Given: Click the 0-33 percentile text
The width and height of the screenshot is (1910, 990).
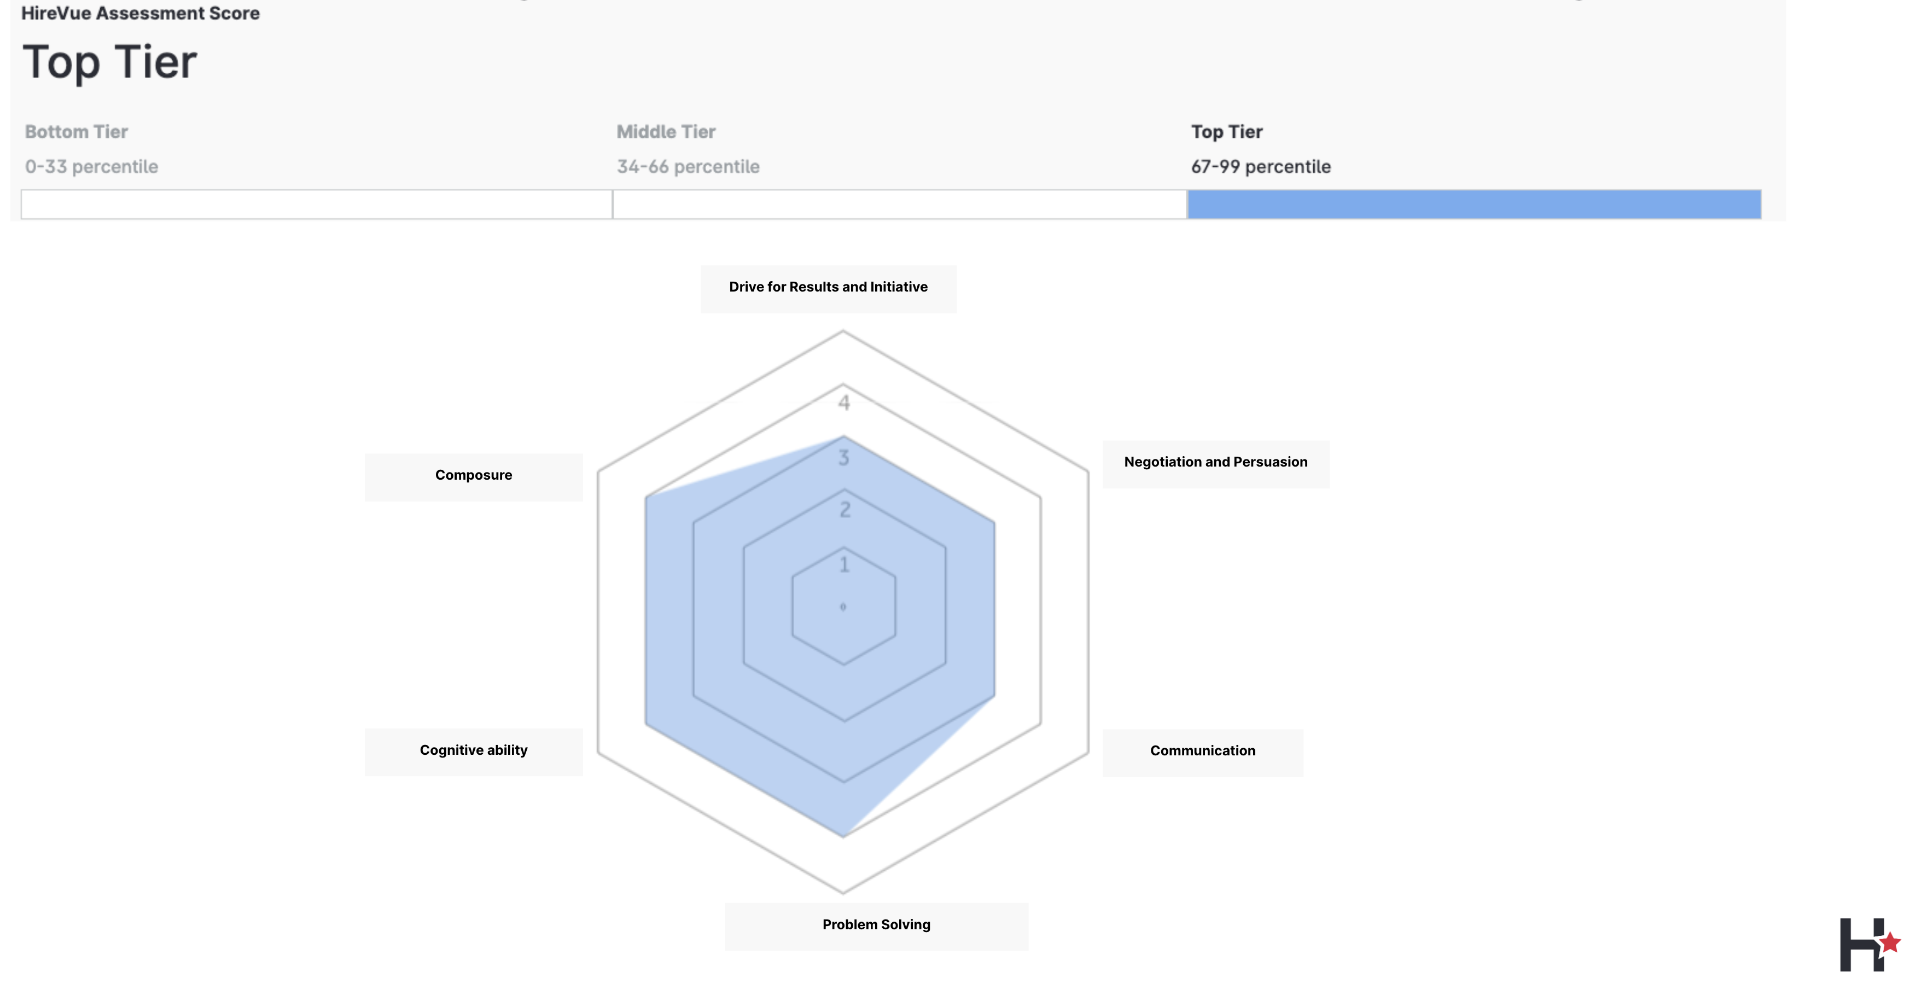Looking at the screenshot, I should (x=91, y=167).
